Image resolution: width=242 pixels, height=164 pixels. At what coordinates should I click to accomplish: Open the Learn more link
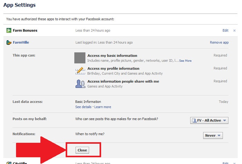coord(103,107)
